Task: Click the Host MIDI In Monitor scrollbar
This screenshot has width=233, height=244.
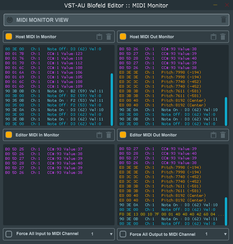Action: (112, 99)
